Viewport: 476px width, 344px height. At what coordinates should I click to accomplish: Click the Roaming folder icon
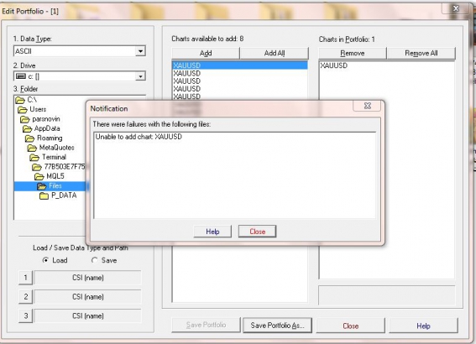click(x=29, y=138)
